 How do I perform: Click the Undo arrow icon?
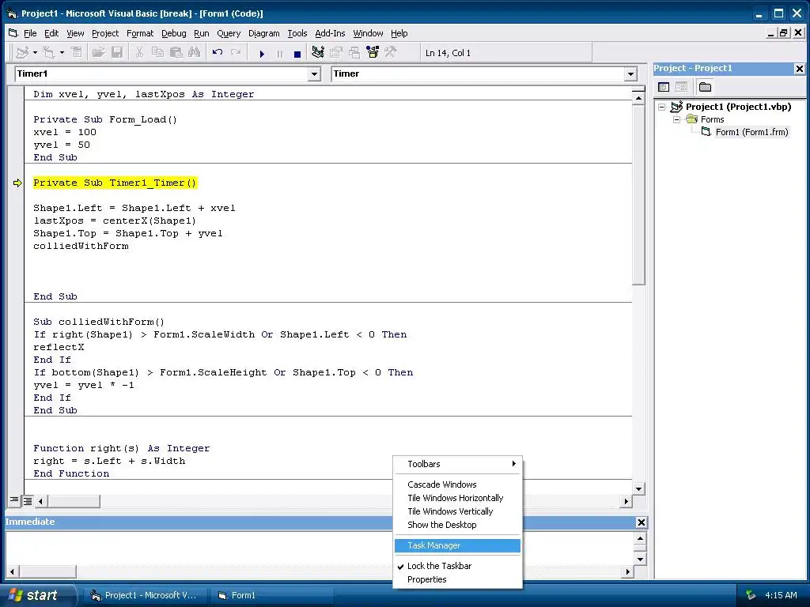pyautogui.click(x=218, y=52)
